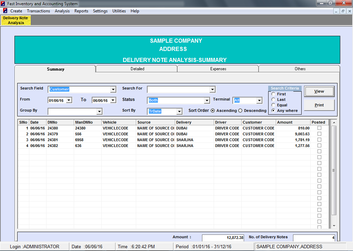The image size is (353, 251).
Task: Open the Sort By TrDate dropdown
Action: pyautogui.click(x=179, y=112)
